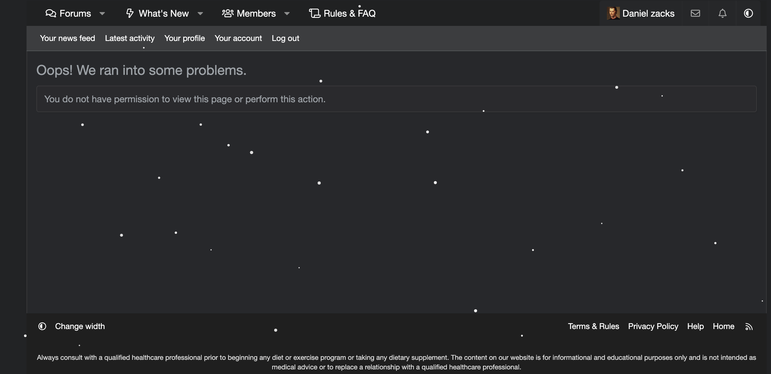This screenshot has width=771, height=374.
Task: Toggle the style variation icon in header
Action: (748, 13)
